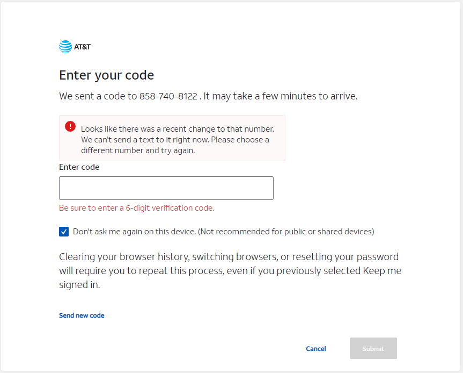Screen dimensions: 463x373
Task: Click the 'Enter your code' heading
Action: (x=106, y=75)
